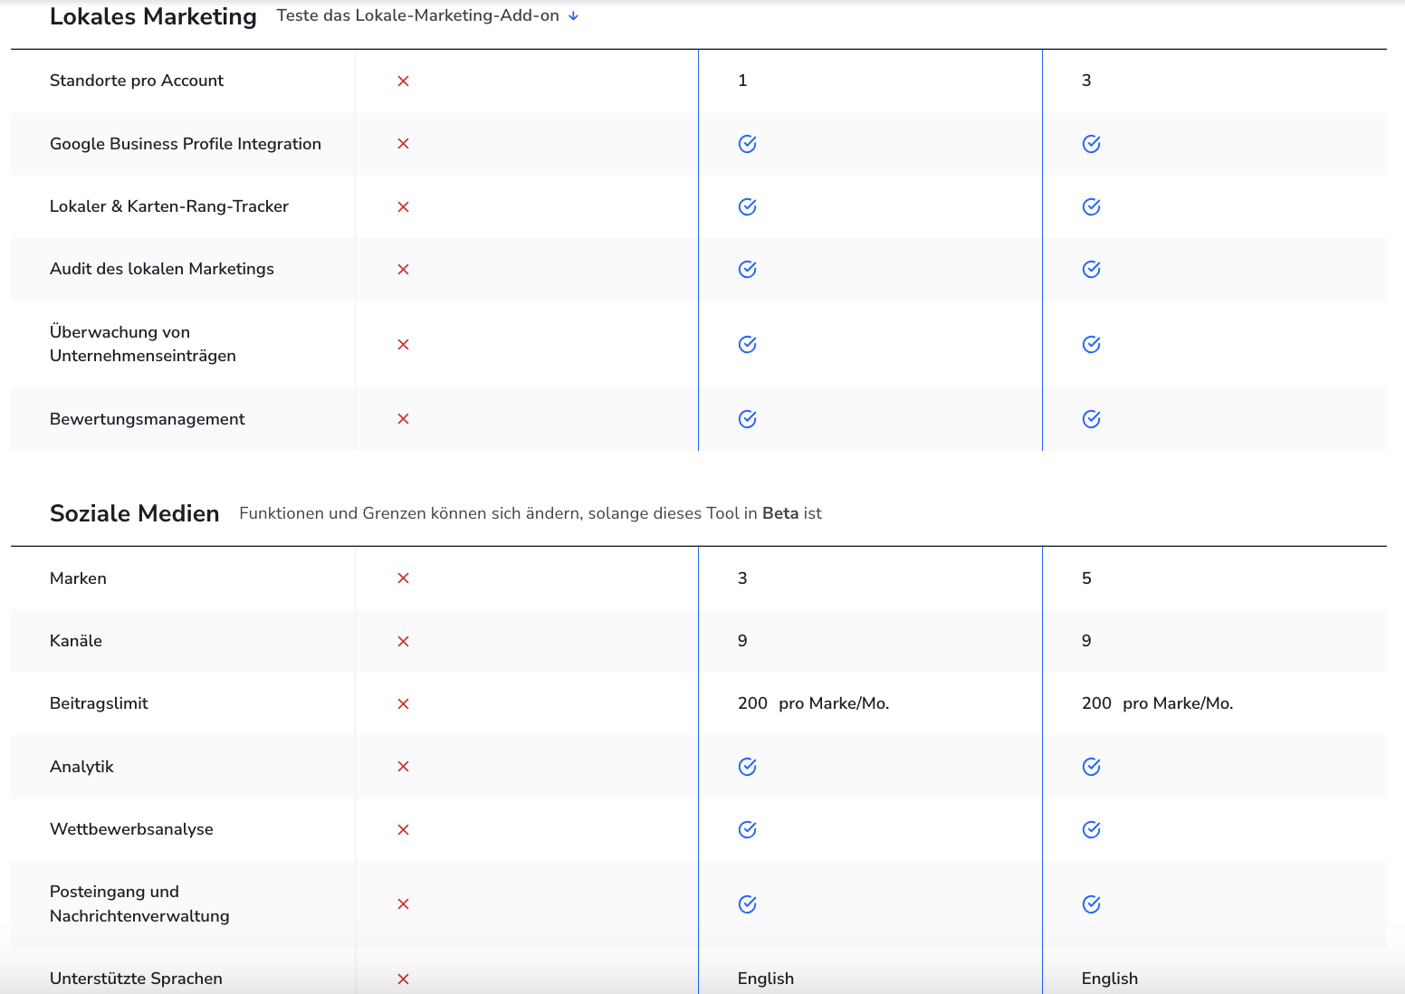Click the value '5' in the Marken row
Viewport: 1405px width, 994px height.
point(1086,578)
